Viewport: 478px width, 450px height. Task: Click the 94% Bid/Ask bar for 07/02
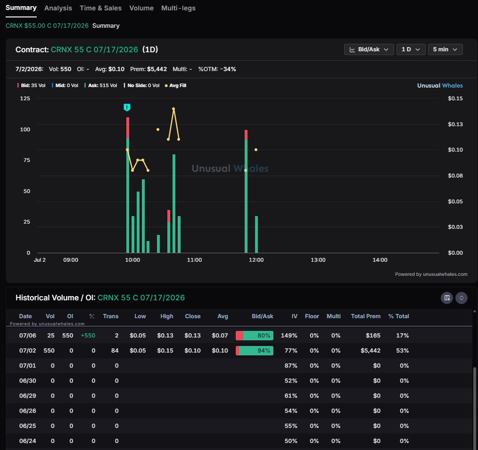pos(255,350)
